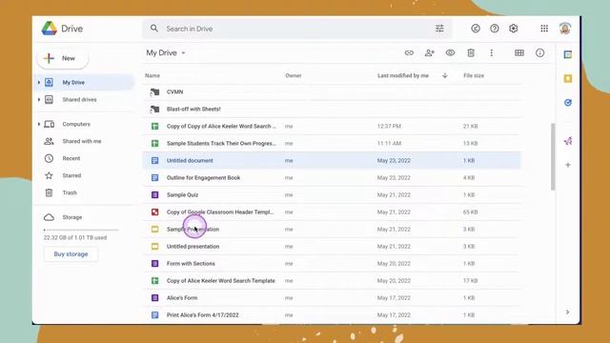Screen dimensions: 610x343
Task: Select Copy of Copy of Alice Keeler Word Search
Action: point(332,127)
